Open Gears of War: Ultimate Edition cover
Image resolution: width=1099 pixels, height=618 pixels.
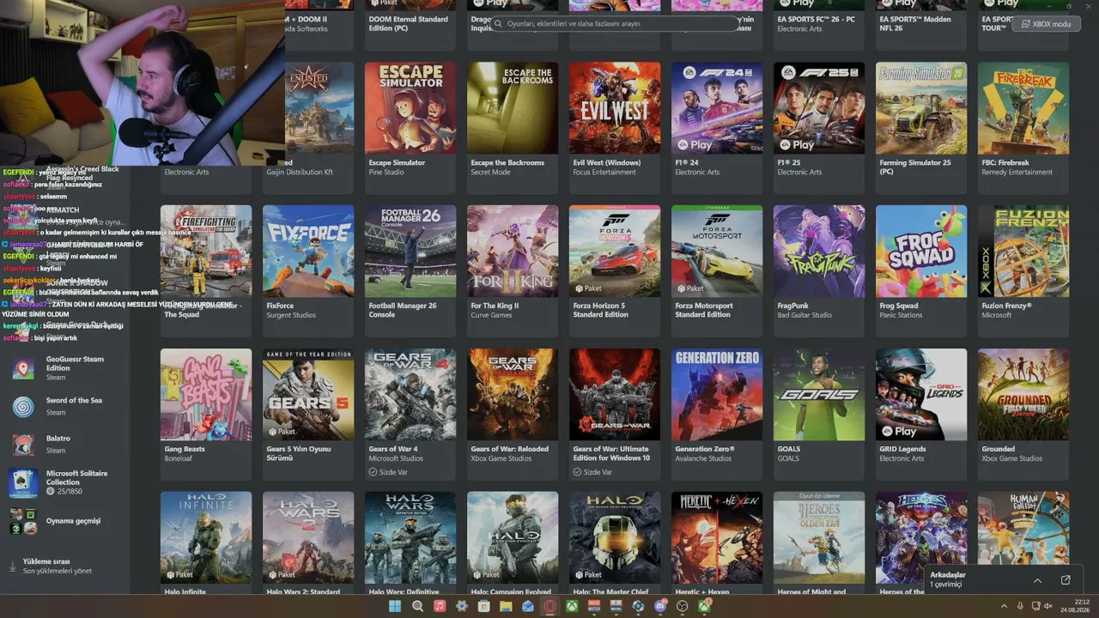[615, 395]
